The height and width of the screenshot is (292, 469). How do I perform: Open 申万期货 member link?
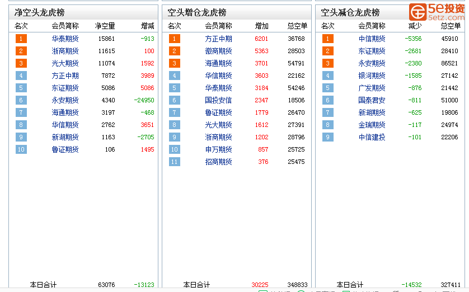[218, 149]
